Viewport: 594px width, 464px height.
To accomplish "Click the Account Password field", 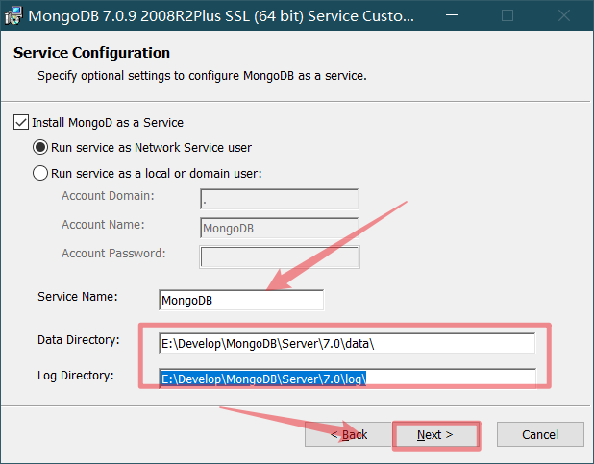I will click(x=280, y=256).
